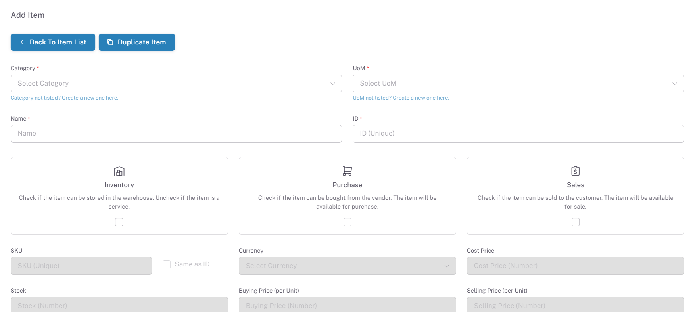Open the Select Currency dropdown
This screenshot has width=693, height=312.
[x=347, y=266]
